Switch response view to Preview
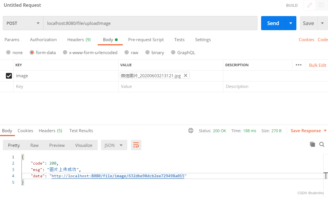328x197 pixels. point(57,145)
